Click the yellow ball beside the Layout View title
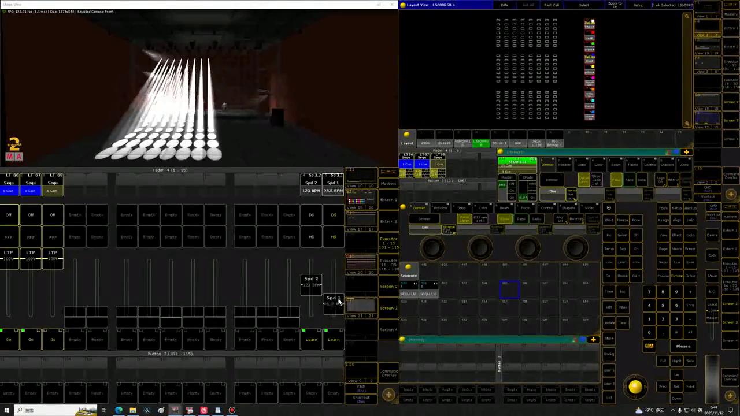Viewport: 740px width, 416px height. point(403,5)
